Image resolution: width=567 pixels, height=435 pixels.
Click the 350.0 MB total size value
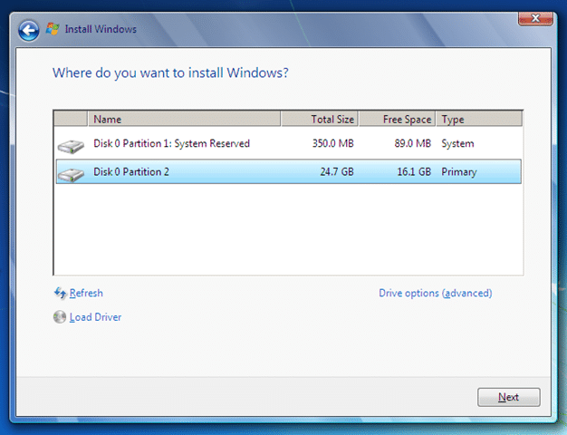[333, 143]
